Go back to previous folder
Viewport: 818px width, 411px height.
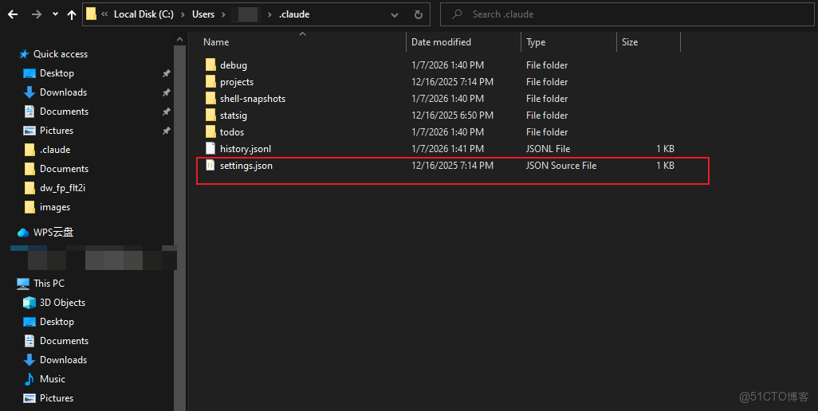tap(13, 14)
